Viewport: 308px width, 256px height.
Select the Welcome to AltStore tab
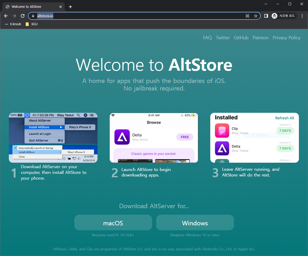33,7
